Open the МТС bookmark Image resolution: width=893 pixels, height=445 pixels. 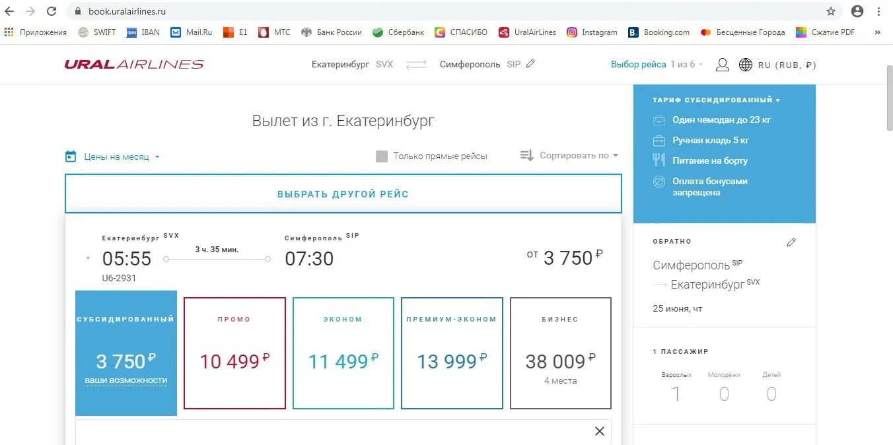tap(274, 32)
